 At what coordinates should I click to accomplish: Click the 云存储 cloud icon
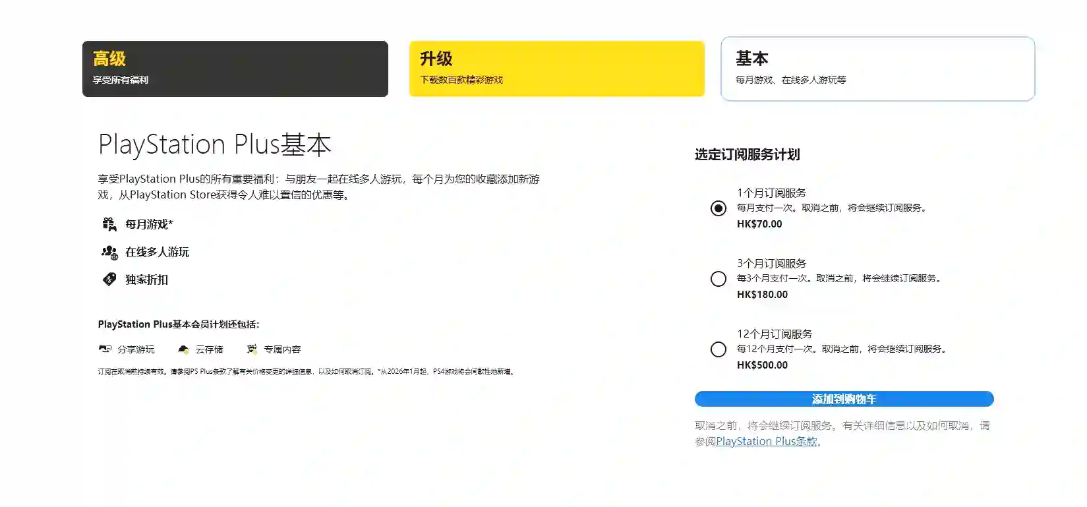pyautogui.click(x=184, y=349)
